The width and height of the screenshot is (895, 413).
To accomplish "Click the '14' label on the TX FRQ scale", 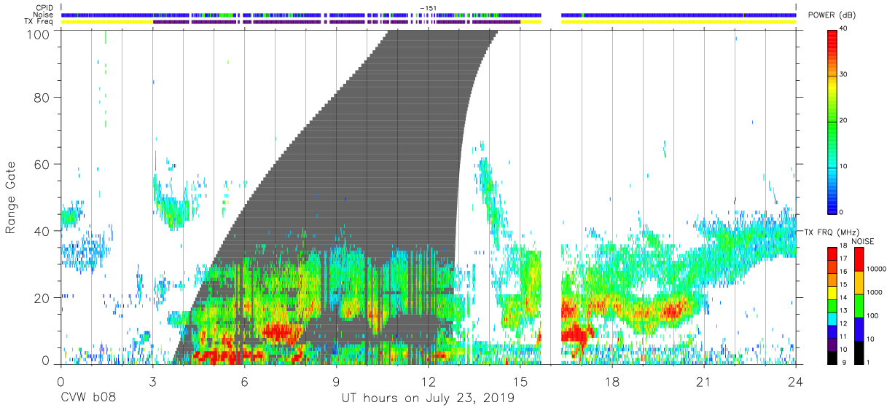I will click(843, 297).
